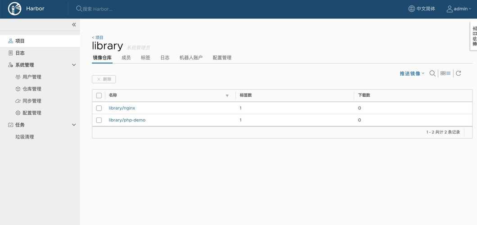This screenshot has width=477, height=225.
Task: Open 垃圾清理 in the sidebar
Action: click(x=25, y=137)
